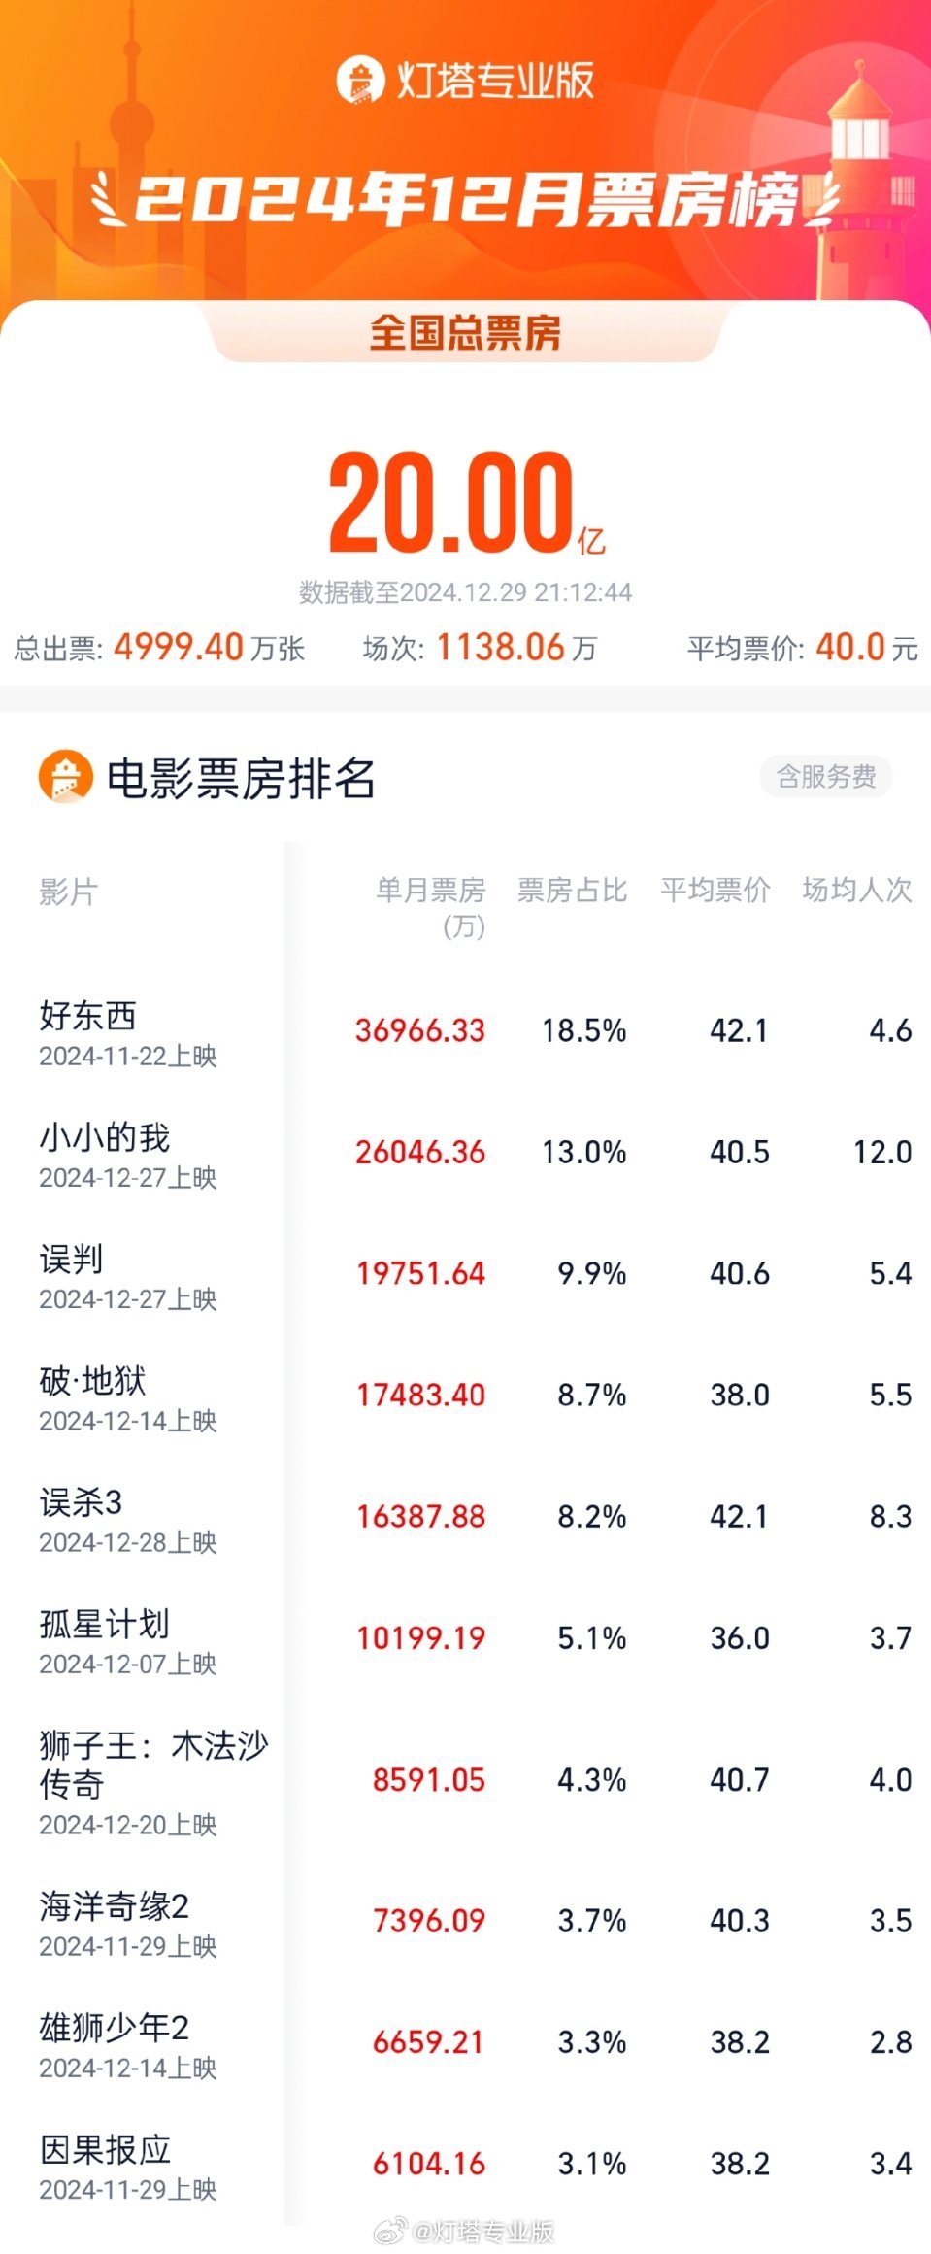
Task: Click the 灯塔专业版 lighthouse logo icon
Action: tap(360, 81)
